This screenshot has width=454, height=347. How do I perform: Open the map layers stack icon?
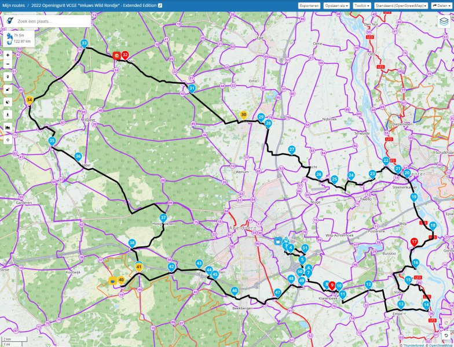[444, 21]
